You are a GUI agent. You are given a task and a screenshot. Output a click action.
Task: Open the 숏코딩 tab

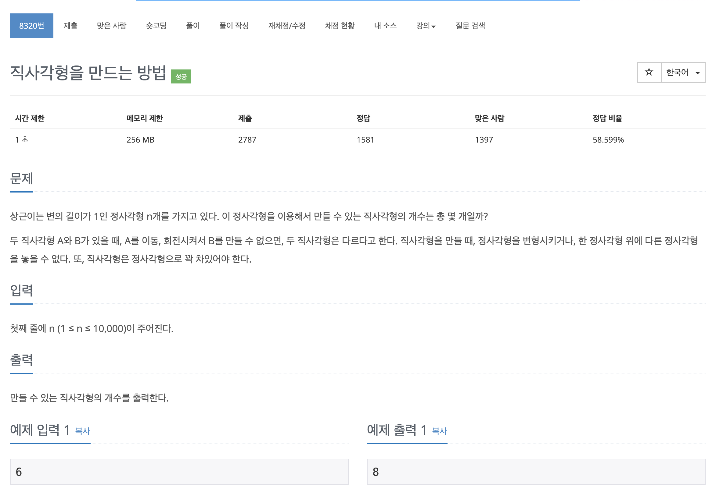156,26
